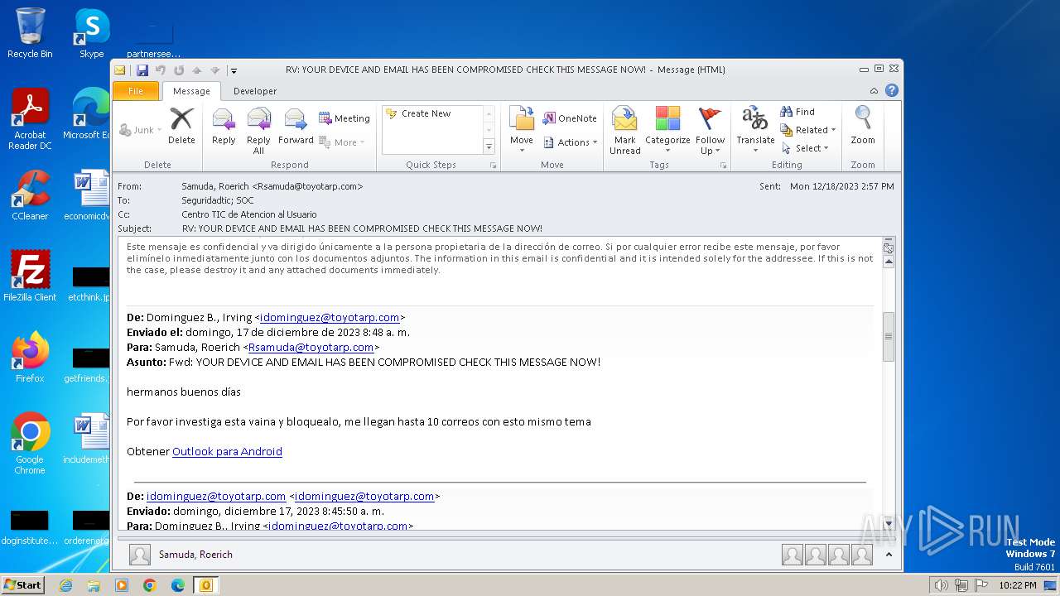Open Skype desktop shortcut
The height and width of the screenshot is (596, 1060).
click(92, 33)
